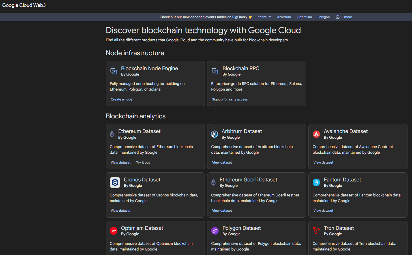
Task: View dataset for Ethereum Dataset card
Action: click(121, 162)
